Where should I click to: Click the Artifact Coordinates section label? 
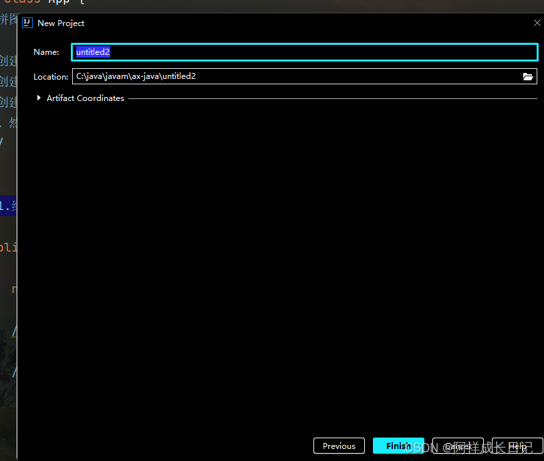pyautogui.click(x=85, y=98)
